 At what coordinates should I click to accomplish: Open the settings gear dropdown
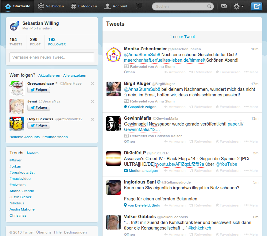(x=238, y=6)
